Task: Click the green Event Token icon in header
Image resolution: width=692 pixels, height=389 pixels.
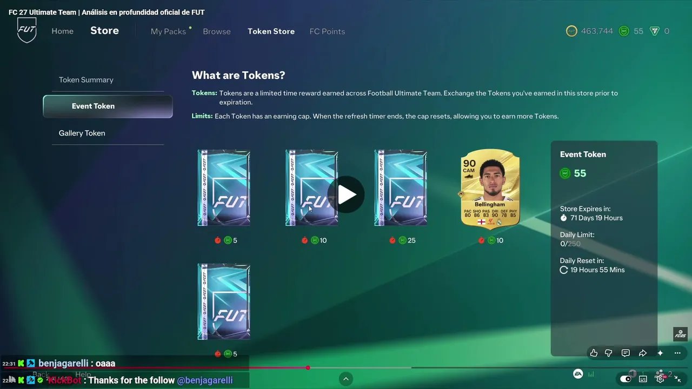Action: [x=624, y=31]
